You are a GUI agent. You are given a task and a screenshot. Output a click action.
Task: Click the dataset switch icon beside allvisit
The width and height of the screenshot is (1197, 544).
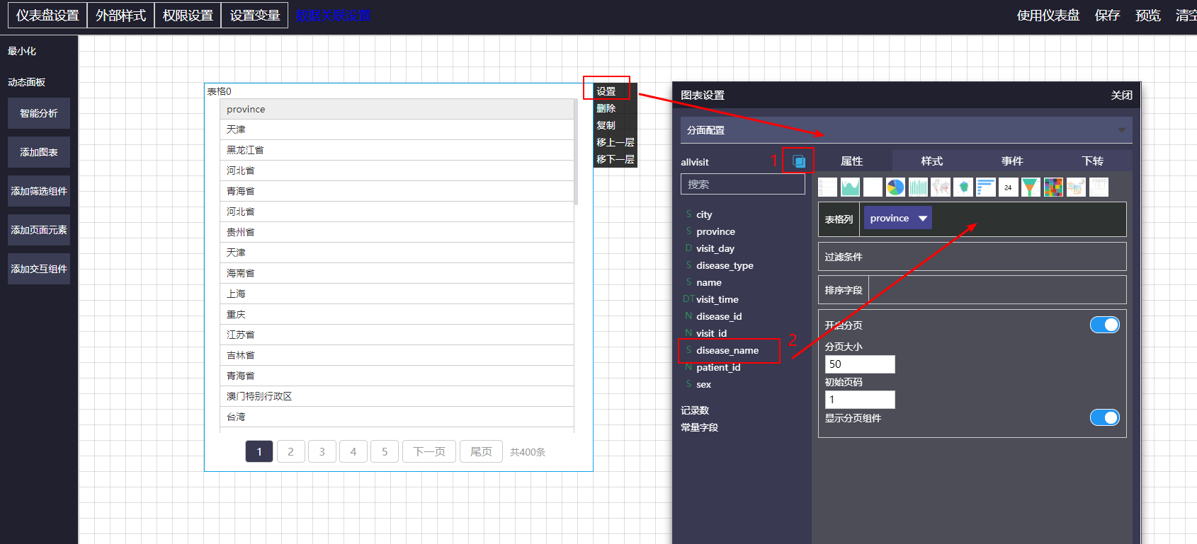(799, 161)
